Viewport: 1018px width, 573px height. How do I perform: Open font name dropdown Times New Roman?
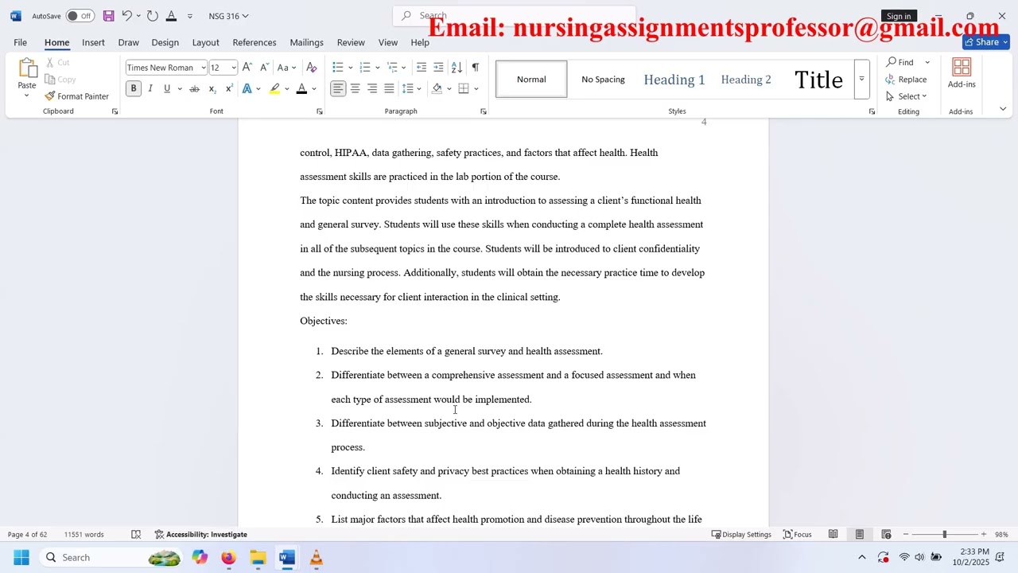point(204,68)
